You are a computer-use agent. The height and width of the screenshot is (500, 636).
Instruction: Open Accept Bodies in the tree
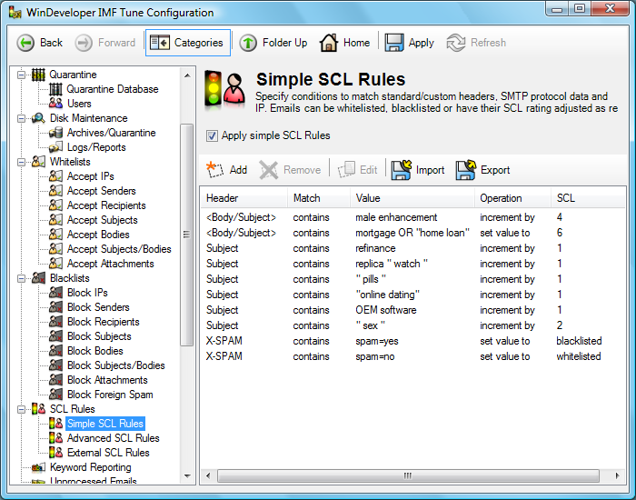click(x=98, y=235)
